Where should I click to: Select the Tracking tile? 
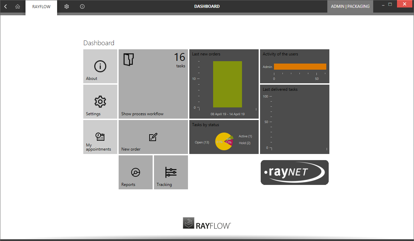[171, 172]
